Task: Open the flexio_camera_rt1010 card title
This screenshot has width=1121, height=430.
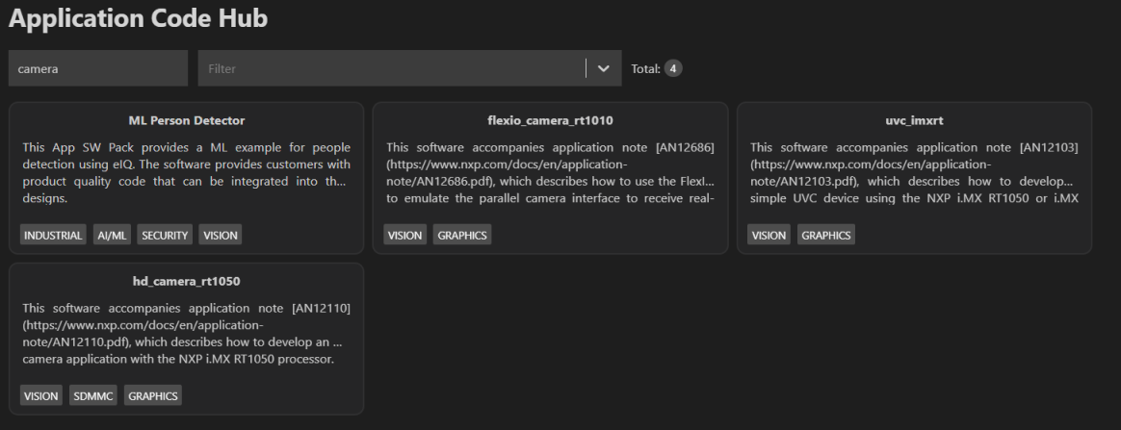Action: [551, 121]
